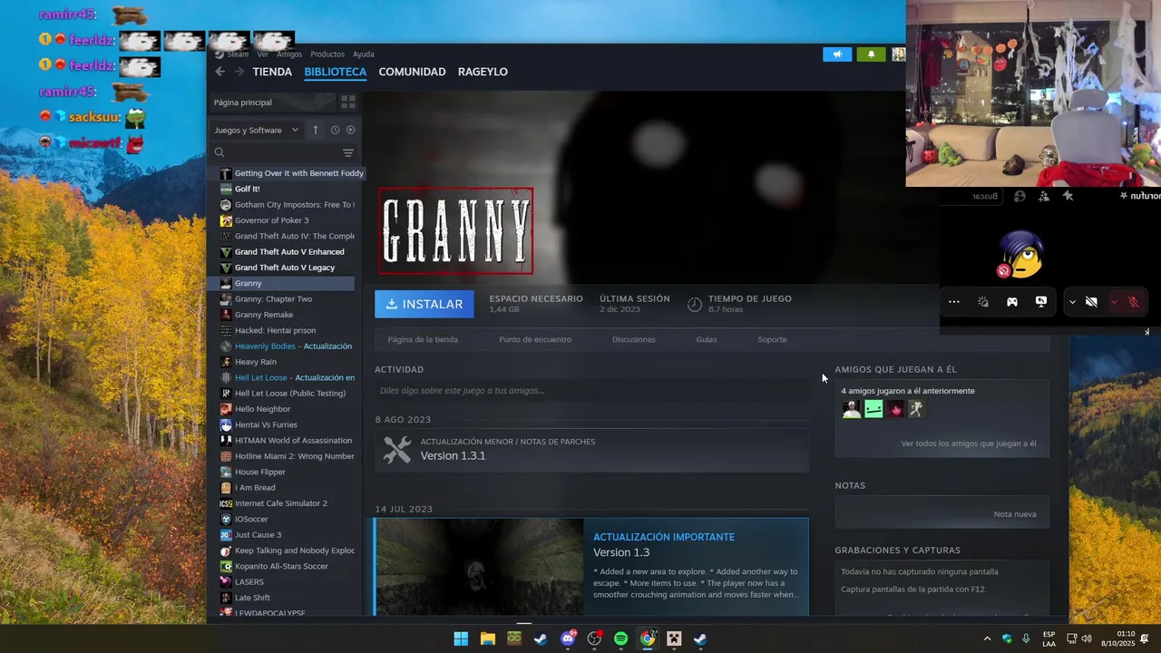Open the Guías link
Screen dimensions: 1161x653
pyautogui.click(x=707, y=339)
